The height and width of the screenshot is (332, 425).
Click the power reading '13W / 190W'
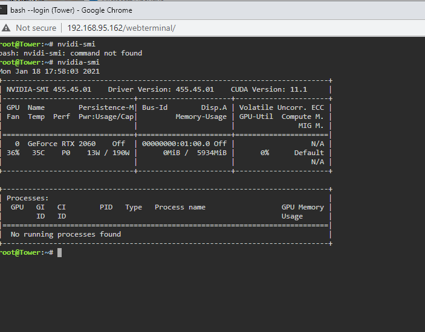[108, 153]
